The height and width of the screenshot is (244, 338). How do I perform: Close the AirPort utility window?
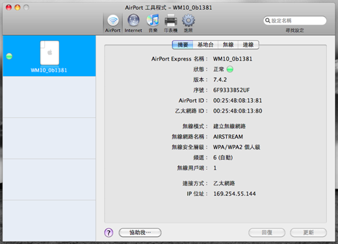click(9, 8)
